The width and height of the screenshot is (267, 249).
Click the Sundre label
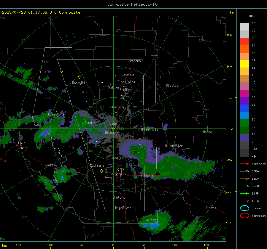pyautogui.click(x=90, y=123)
